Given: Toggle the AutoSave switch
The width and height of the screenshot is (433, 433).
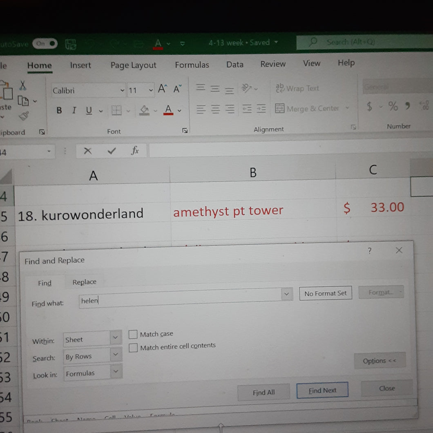Looking at the screenshot, I should tap(45, 44).
